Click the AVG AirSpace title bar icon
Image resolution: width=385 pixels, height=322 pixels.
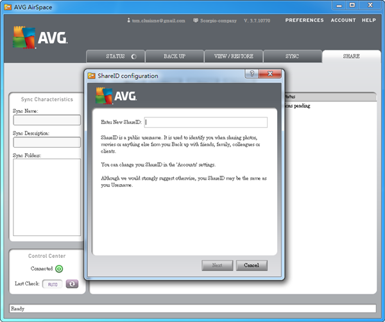(x=8, y=7)
